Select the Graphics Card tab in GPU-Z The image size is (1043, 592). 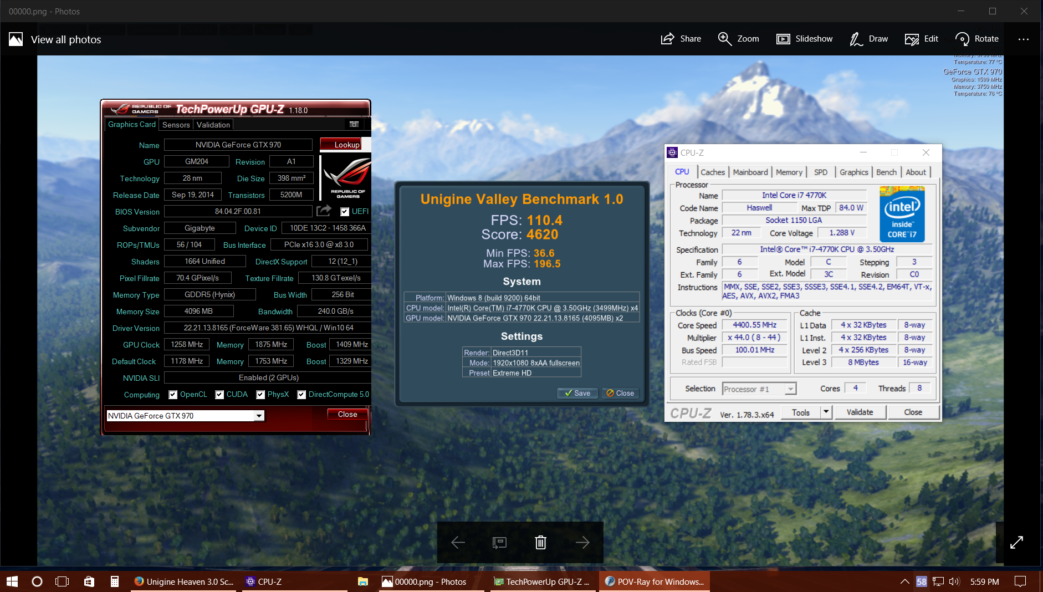[x=132, y=124]
